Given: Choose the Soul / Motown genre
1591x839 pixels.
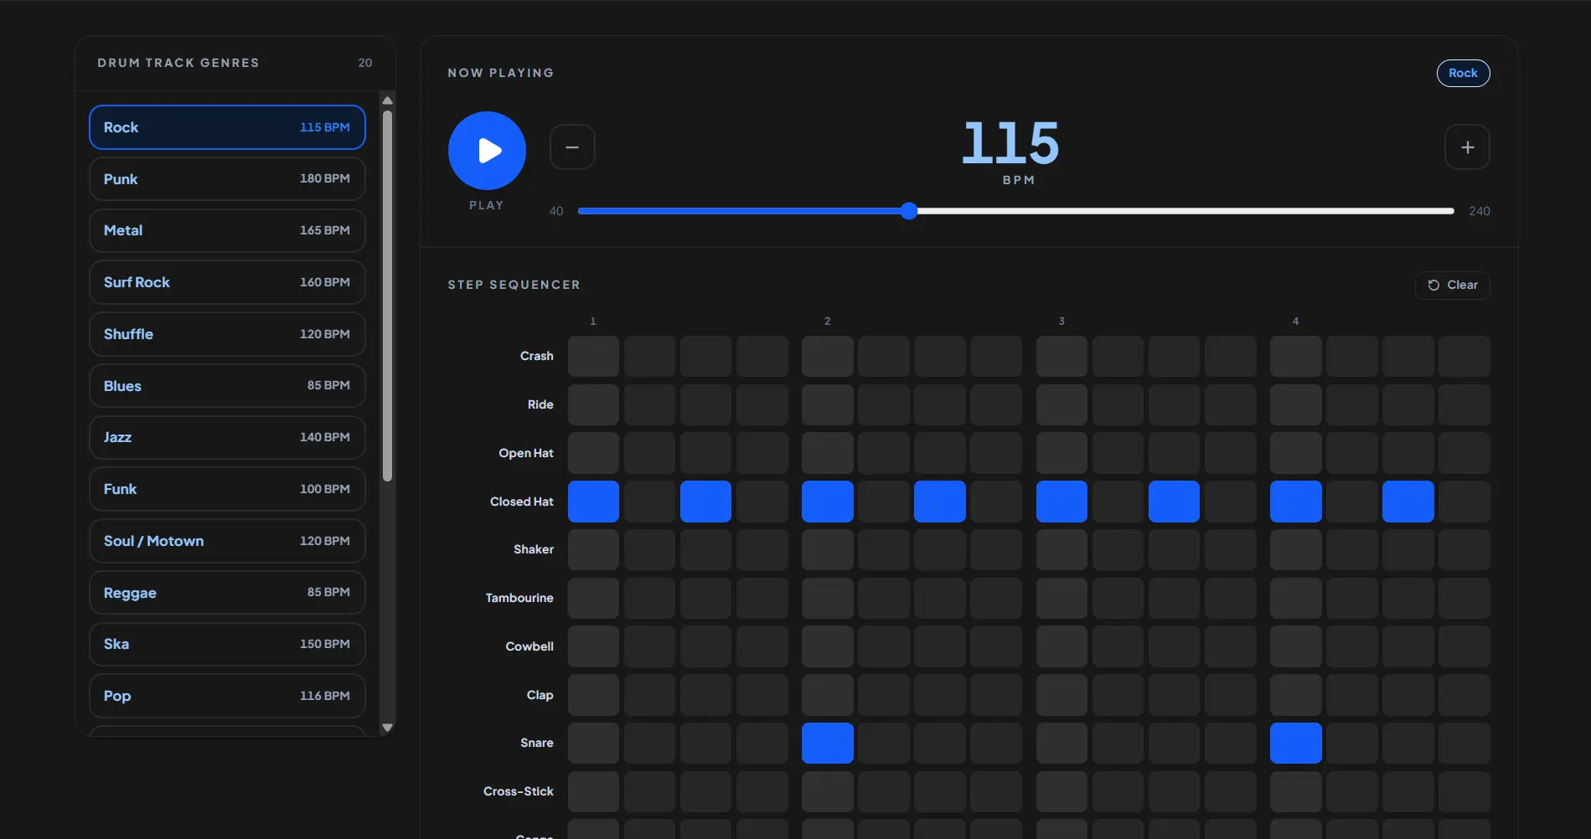Looking at the screenshot, I should point(227,541).
